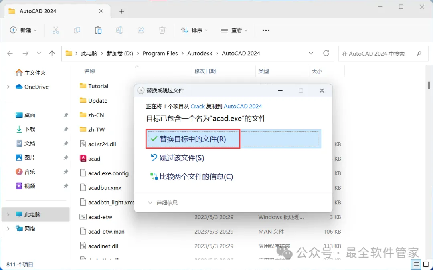Image resolution: width=433 pixels, height=270 pixels.
Task: Click the search magnifier icon
Action: coord(419,54)
